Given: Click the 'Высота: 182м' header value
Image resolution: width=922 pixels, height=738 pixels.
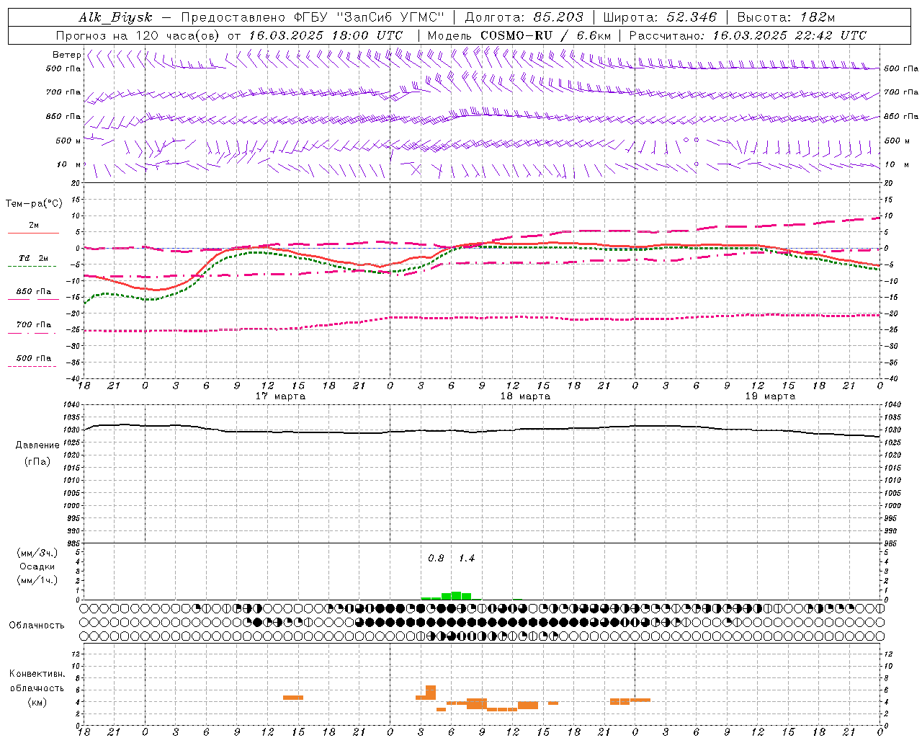Looking at the screenshot, I should tap(786, 17).
